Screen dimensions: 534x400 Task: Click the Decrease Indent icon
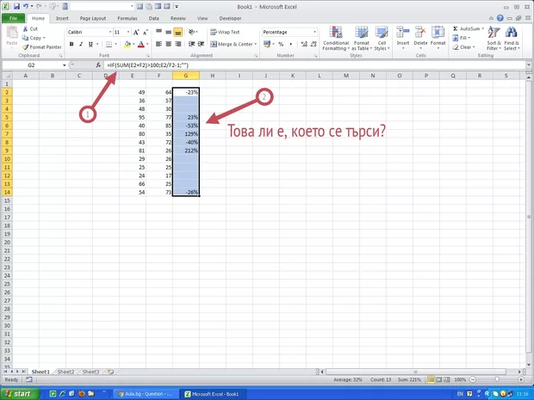[x=192, y=44]
